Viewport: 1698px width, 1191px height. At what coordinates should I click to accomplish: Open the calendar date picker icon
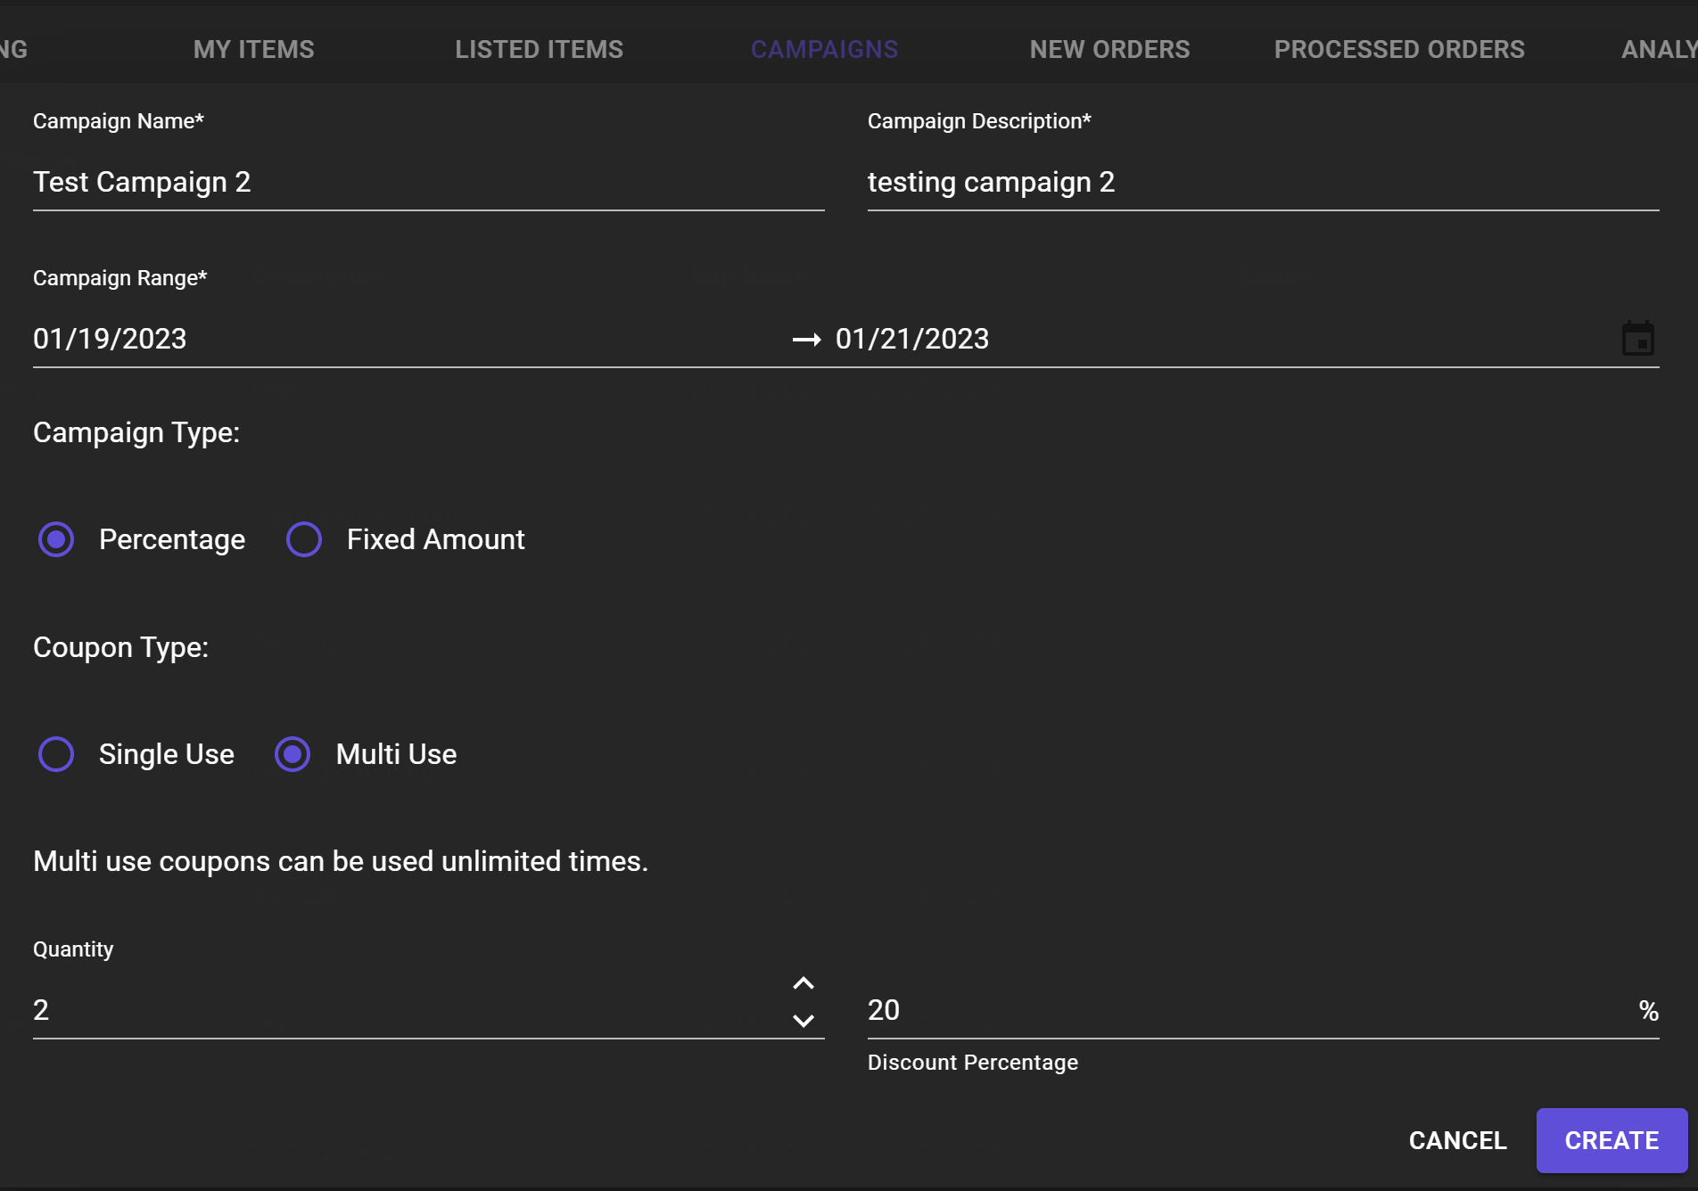point(1637,339)
